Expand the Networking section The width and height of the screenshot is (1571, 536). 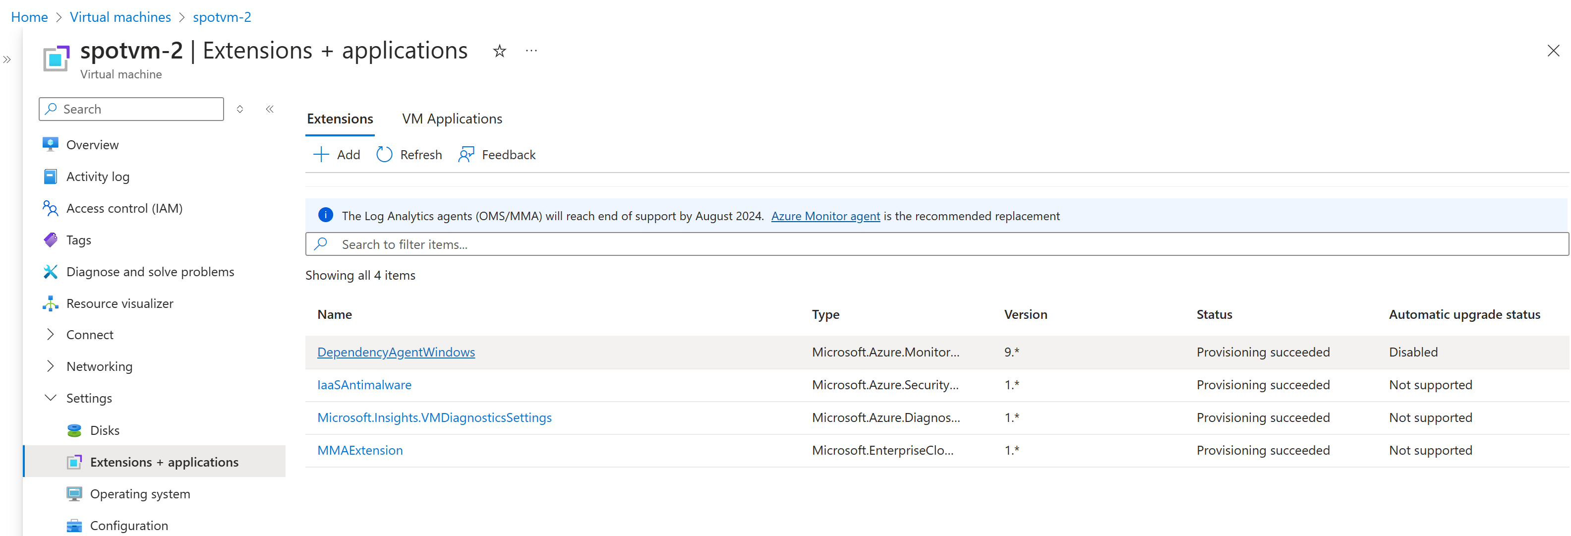click(x=50, y=366)
